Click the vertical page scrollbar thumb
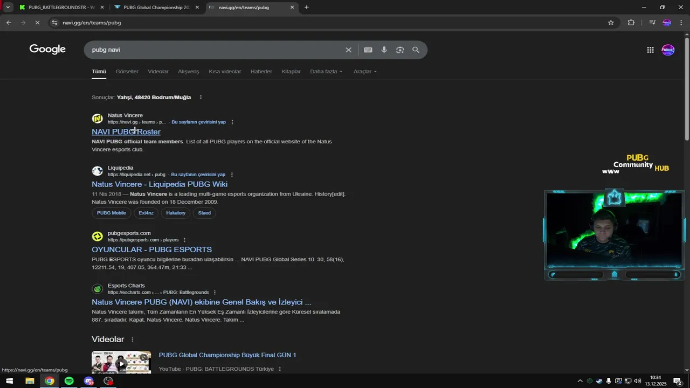The height and width of the screenshot is (388, 690). coord(687,89)
